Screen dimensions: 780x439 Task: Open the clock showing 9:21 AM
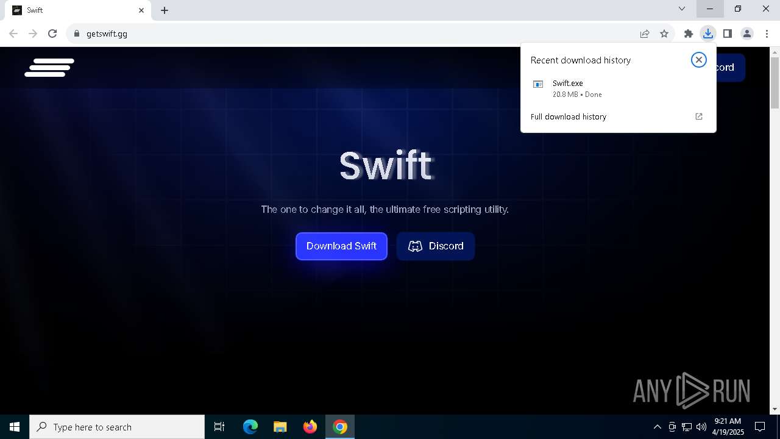click(728, 427)
